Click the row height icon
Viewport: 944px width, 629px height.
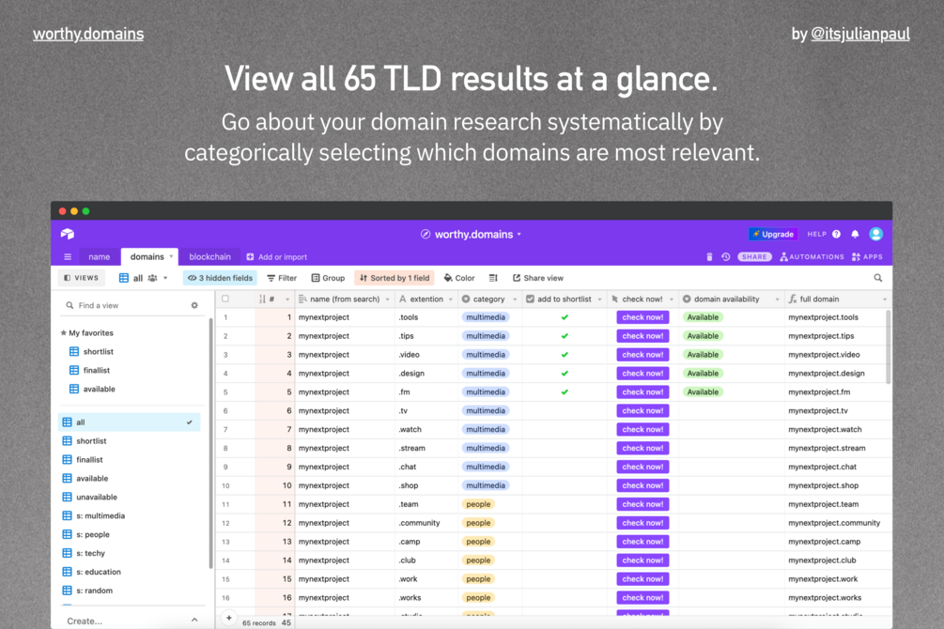tap(493, 278)
